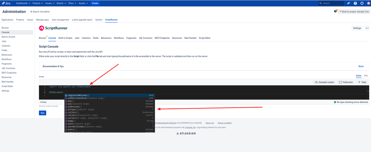The image size is (371, 152).
Task: Click the dump() method icon
Action: click(66, 121)
